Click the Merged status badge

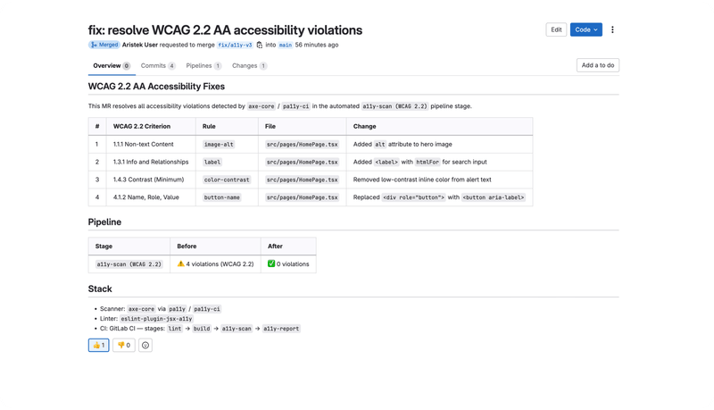pos(104,45)
